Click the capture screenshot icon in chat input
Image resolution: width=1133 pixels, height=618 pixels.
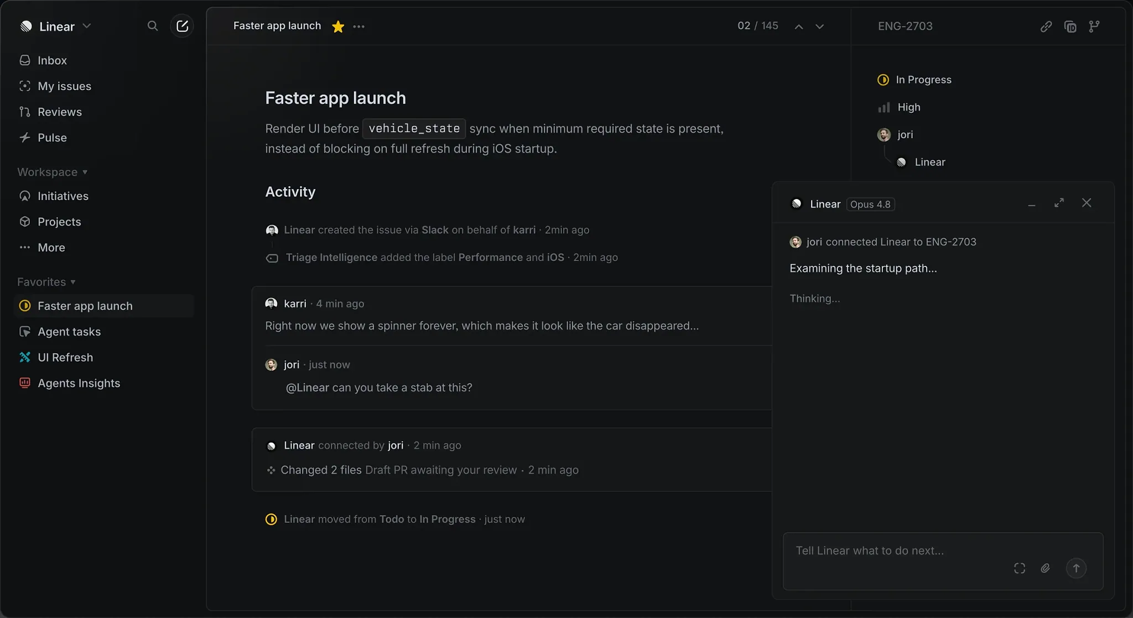(x=1020, y=568)
